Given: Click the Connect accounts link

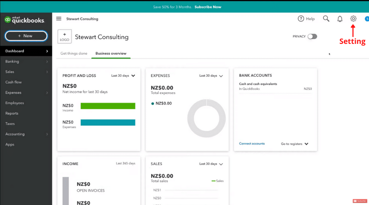Looking at the screenshot, I should 252,143.
